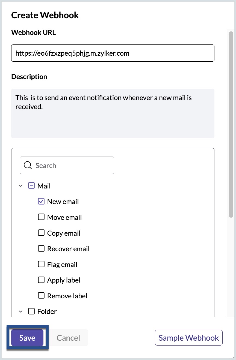Open the Sample Webhook
The width and height of the screenshot is (236, 360).
pyautogui.click(x=188, y=338)
